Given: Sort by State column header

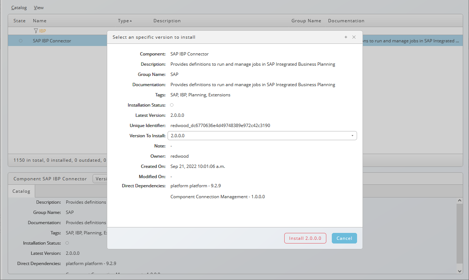Looking at the screenshot, I should [19, 21].
